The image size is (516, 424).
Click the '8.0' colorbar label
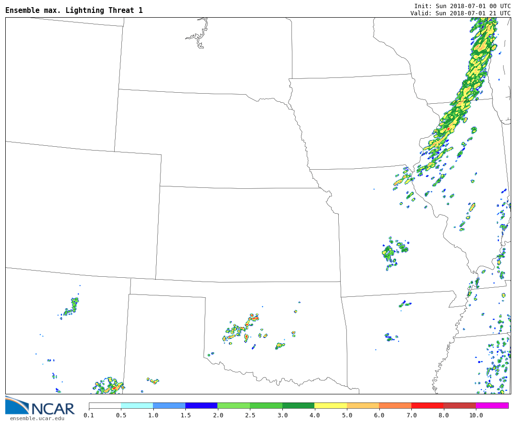tap(443, 415)
